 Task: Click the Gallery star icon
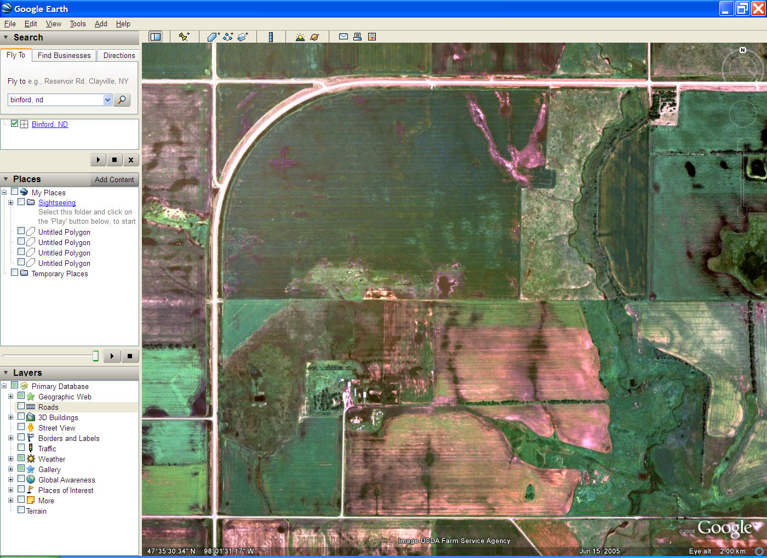coord(31,469)
